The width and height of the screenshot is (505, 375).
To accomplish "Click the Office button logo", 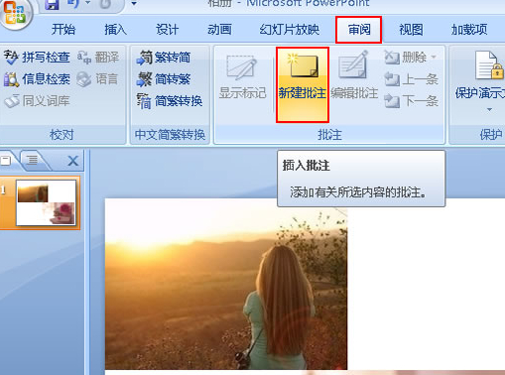I will 15,13.
